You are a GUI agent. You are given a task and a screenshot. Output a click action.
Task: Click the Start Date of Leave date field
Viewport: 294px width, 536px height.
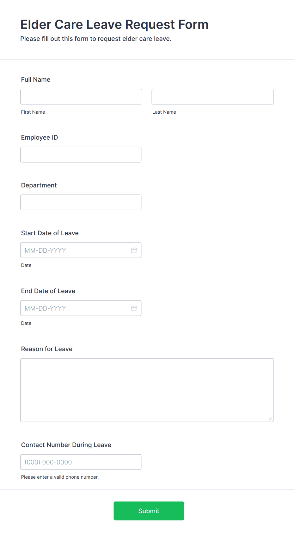(81, 250)
